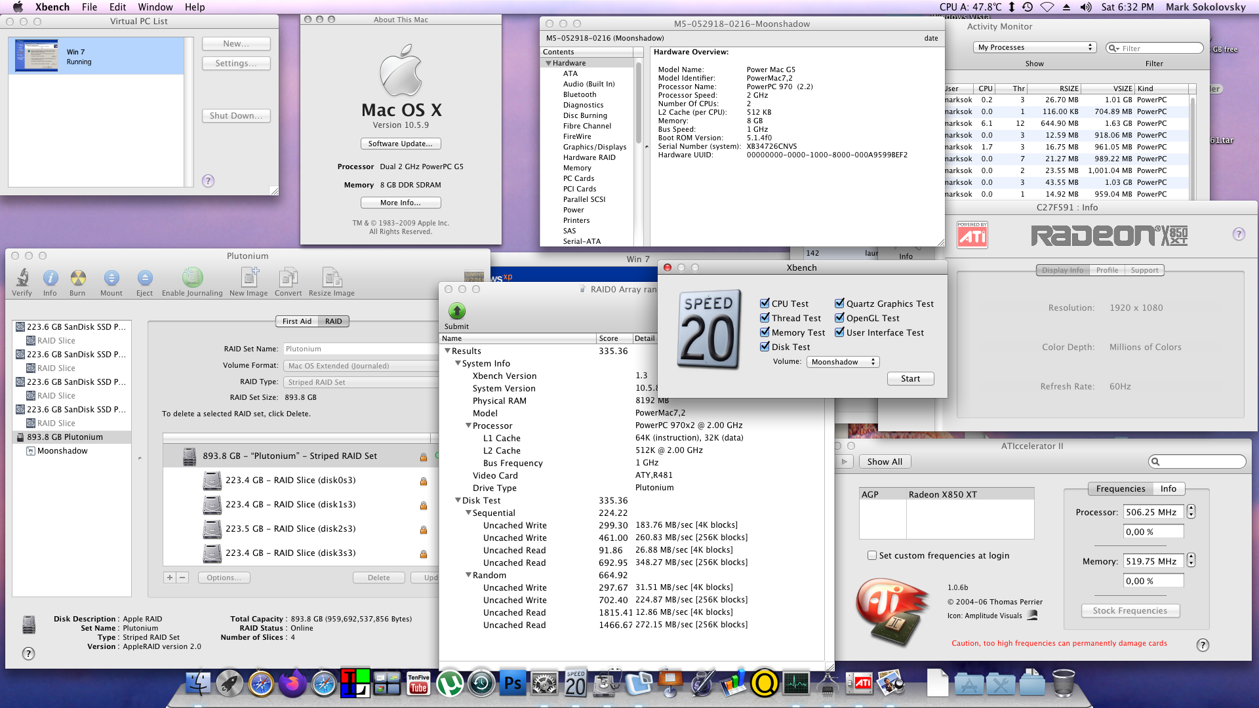Viewport: 1259px width, 708px height.
Task: Open the My Processes dropdown
Action: coord(1035,47)
